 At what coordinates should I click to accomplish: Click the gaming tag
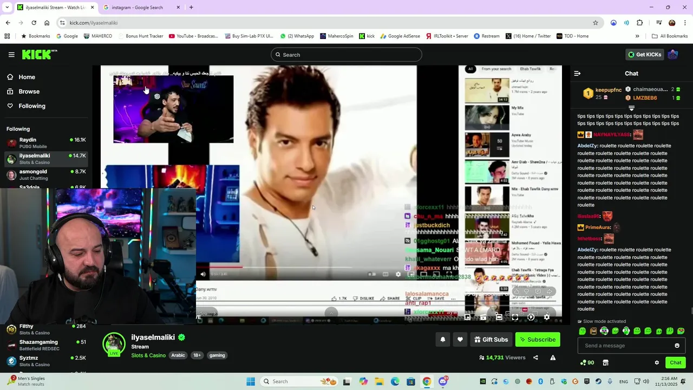click(x=217, y=355)
